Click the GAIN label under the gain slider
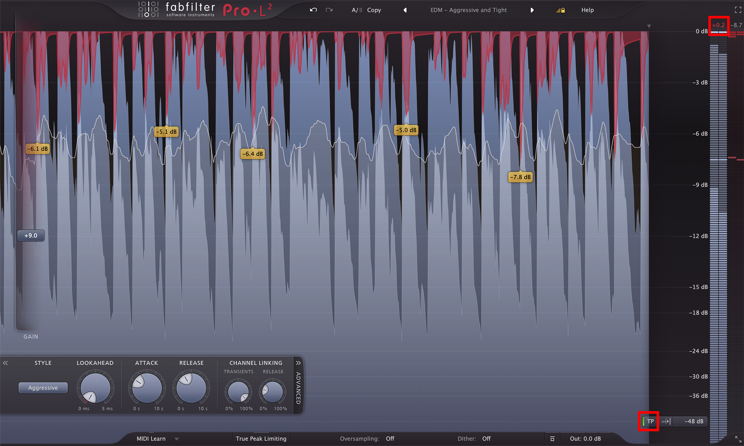Screen dimensions: 744x446 pyautogui.click(x=31, y=337)
